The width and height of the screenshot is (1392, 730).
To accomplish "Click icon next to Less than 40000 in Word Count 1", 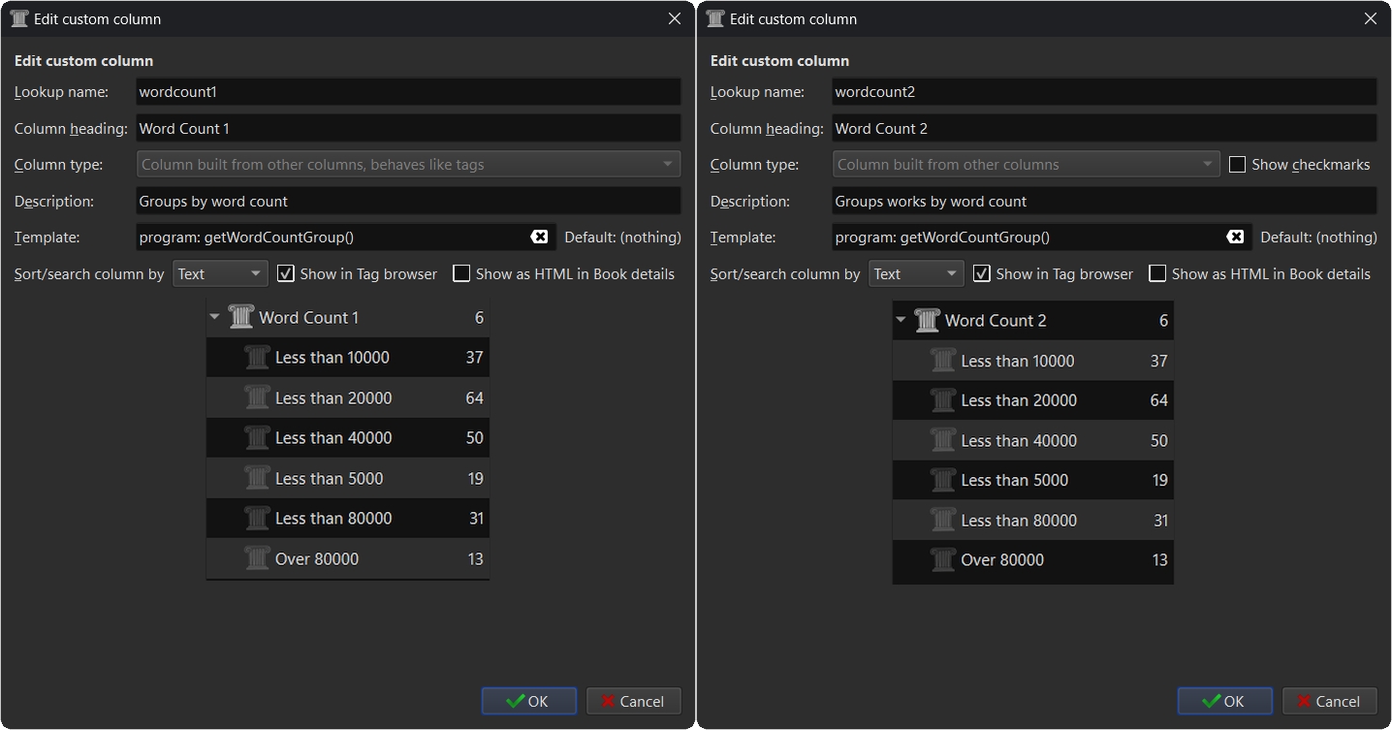I will 257,437.
